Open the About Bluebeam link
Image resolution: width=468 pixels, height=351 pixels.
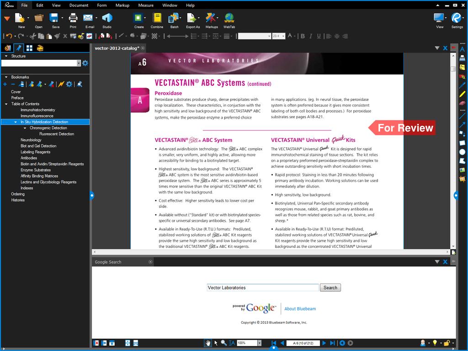pyautogui.click(x=300, y=309)
